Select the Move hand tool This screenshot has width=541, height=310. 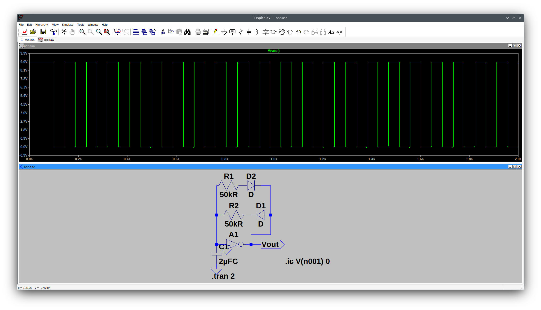click(282, 32)
